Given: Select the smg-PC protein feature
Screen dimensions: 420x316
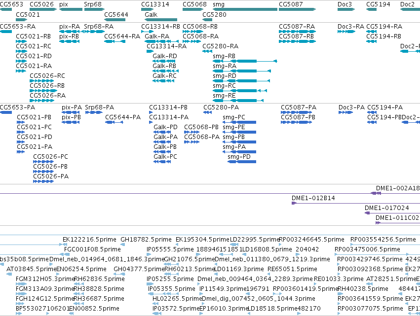Looking at the screenshot, I should 239,122.
